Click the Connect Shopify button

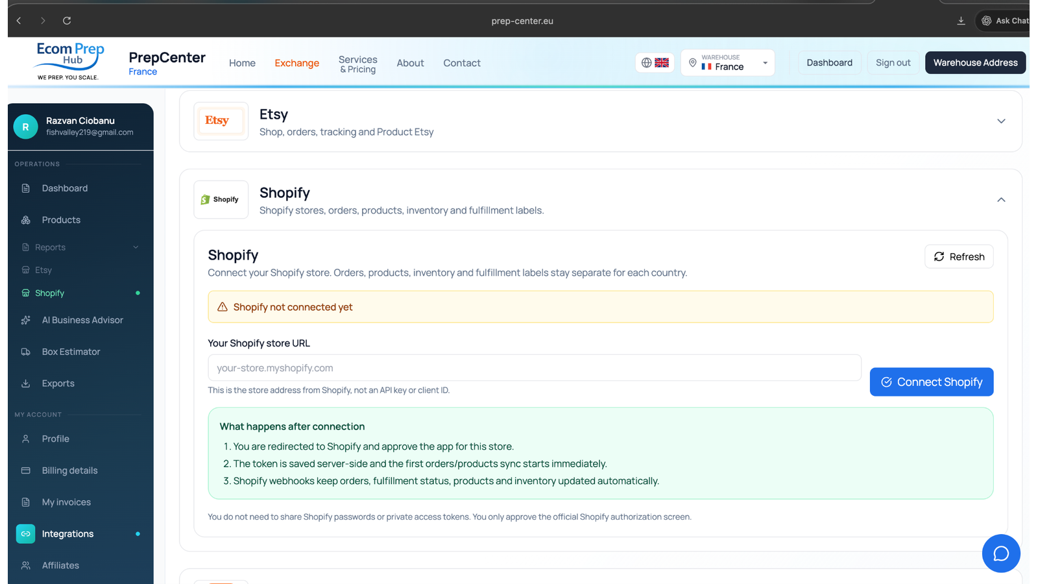point(932,382)
